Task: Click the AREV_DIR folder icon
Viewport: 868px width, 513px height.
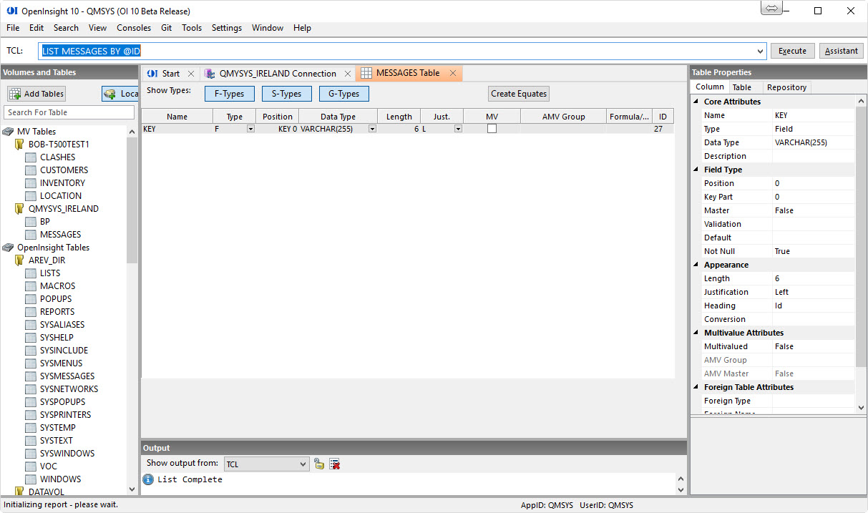Action: pos(19,260)
